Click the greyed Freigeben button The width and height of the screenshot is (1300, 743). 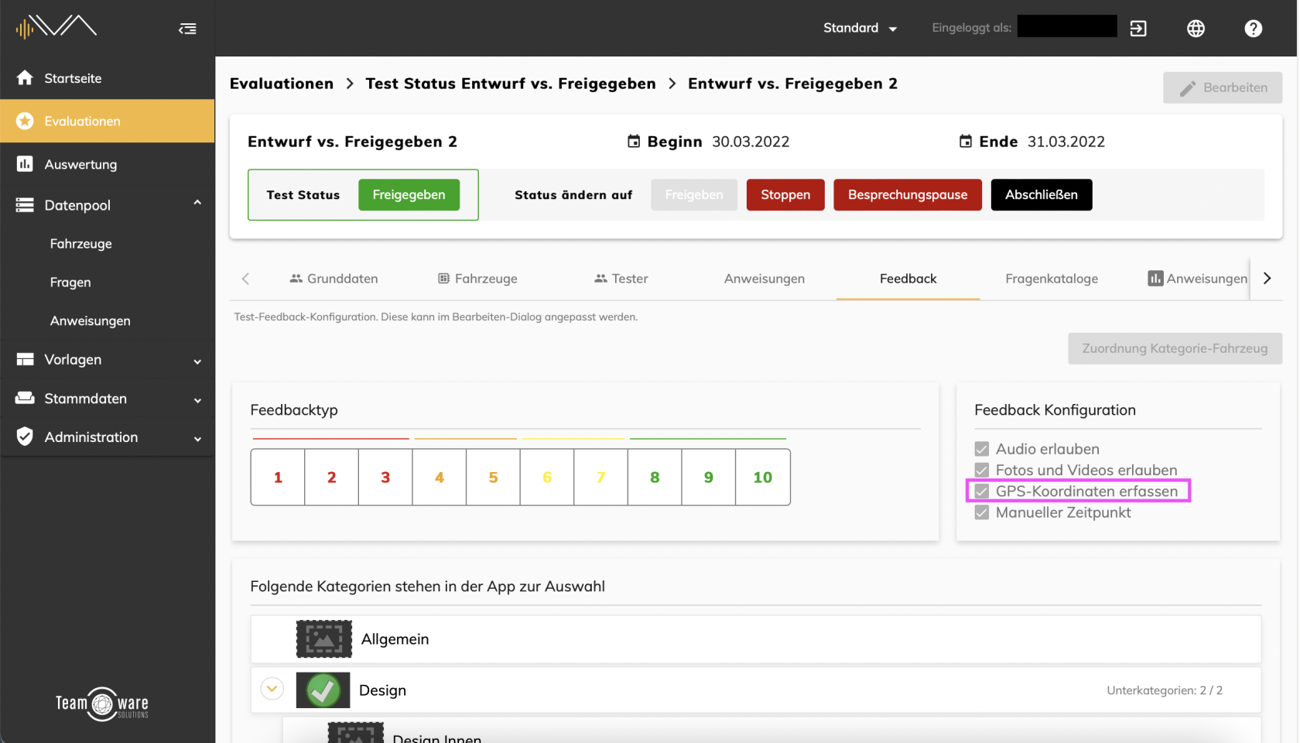pos(694,194)
